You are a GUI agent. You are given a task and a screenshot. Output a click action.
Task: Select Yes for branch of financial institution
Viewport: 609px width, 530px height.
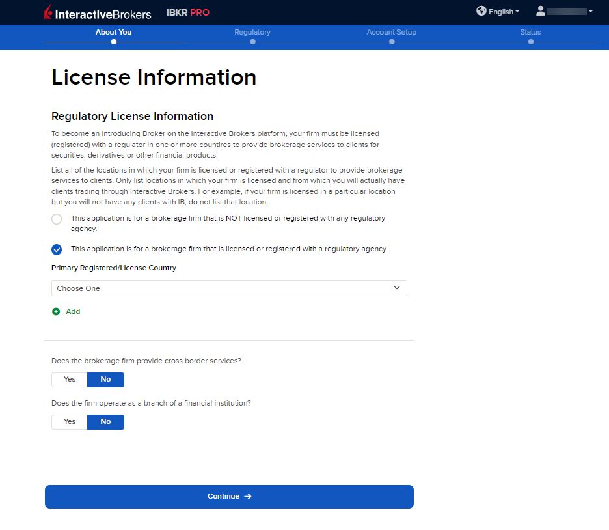point(70,422)
